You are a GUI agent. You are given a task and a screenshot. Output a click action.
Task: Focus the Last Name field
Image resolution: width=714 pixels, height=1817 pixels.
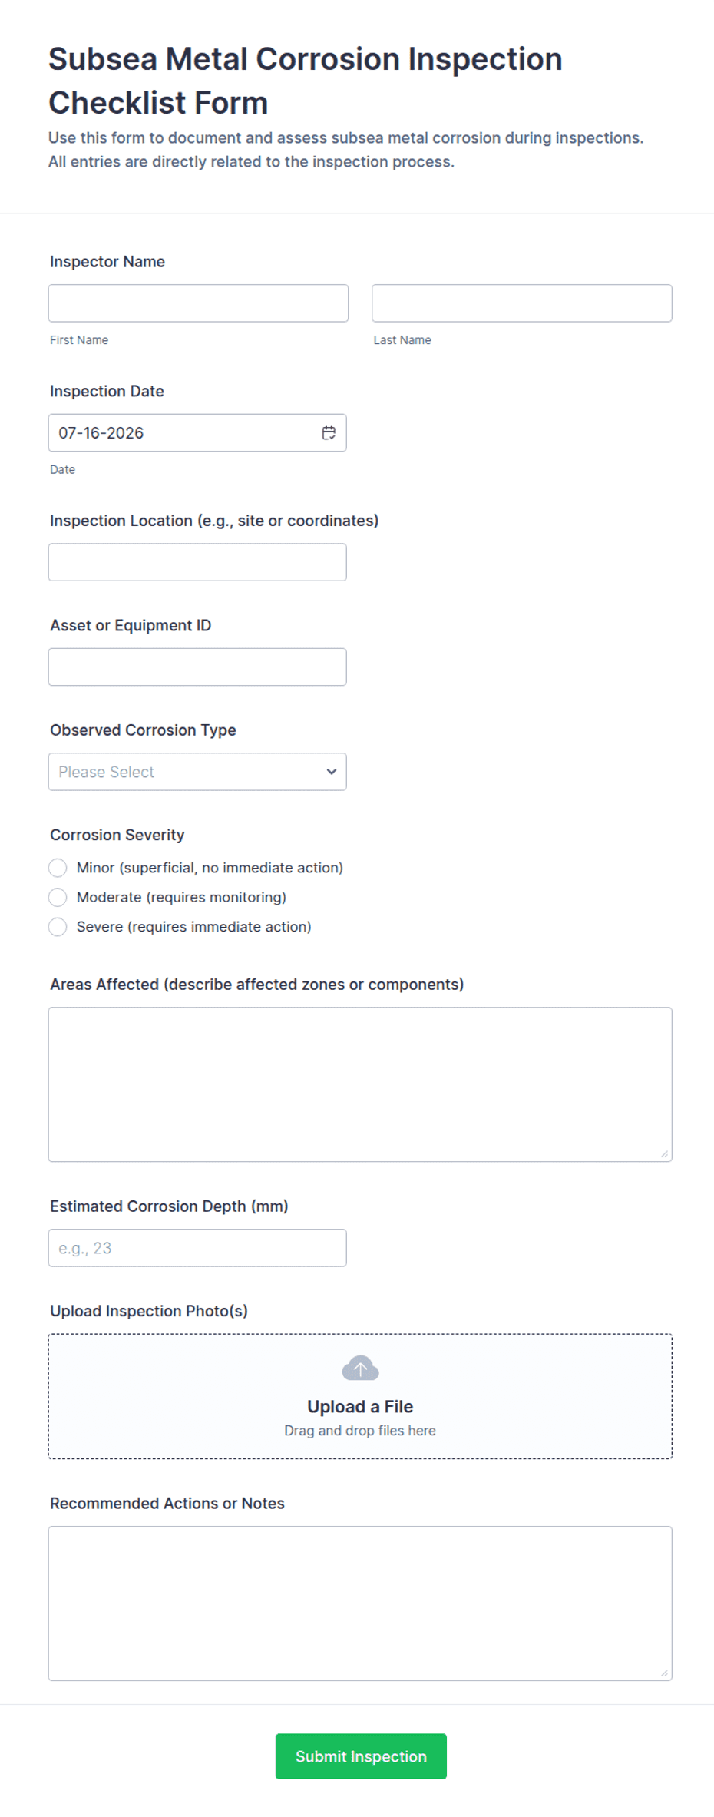coord(522,303)
